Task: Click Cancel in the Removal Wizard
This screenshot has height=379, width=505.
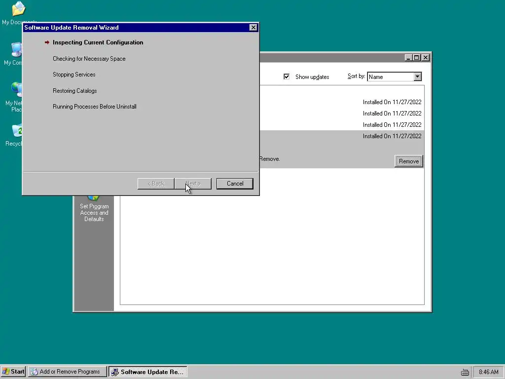Action: [x=235, y=184]
